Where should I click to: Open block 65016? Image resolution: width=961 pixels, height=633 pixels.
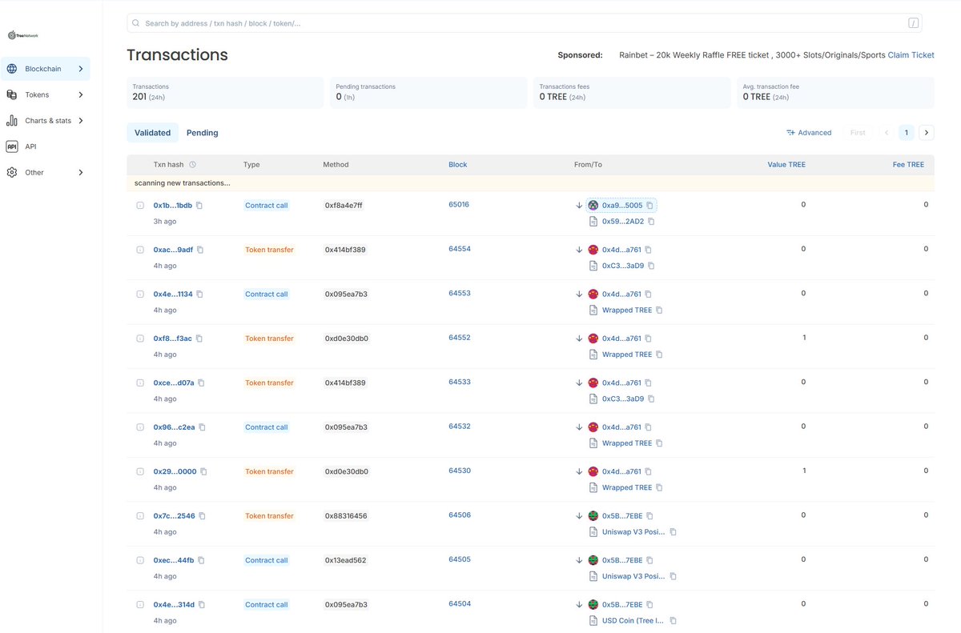click(459, 205)
